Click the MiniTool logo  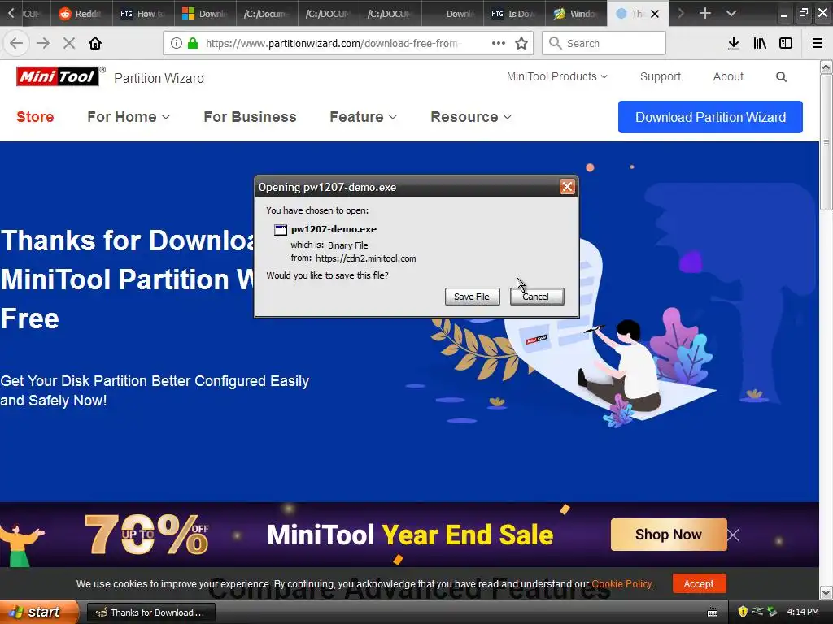pyautogui.click(x=57, y=77)
